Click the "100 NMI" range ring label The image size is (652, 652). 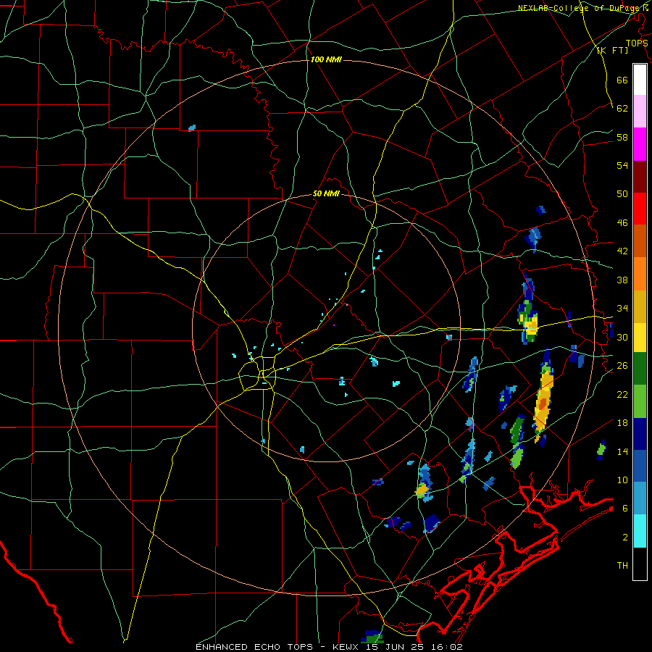click(x=326, y=60)
